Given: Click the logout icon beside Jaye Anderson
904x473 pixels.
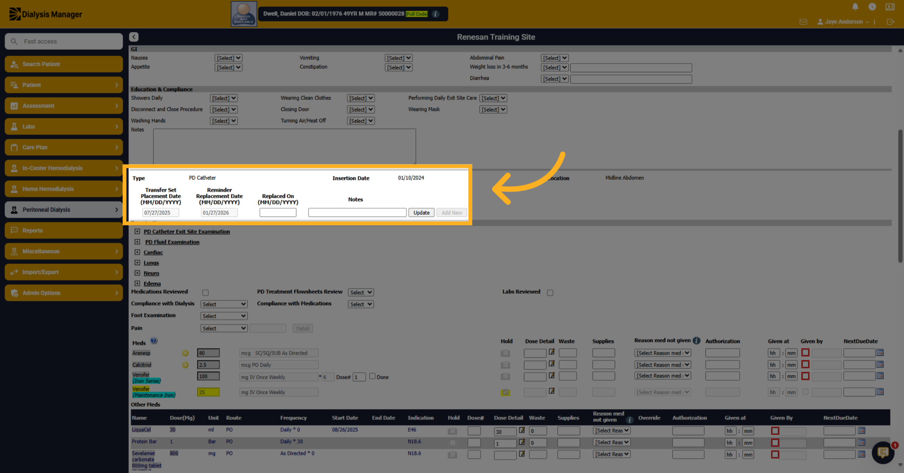Looking at the screenshot, I should pos(890,22).
